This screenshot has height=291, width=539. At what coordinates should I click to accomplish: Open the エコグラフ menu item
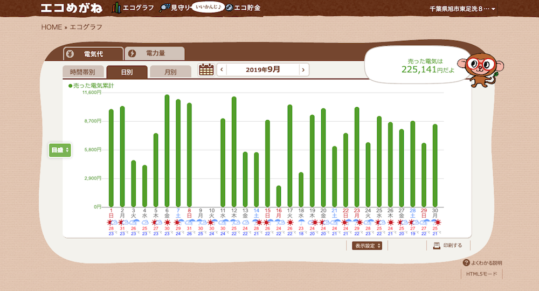pyautogui.click(x=138, y=8)
